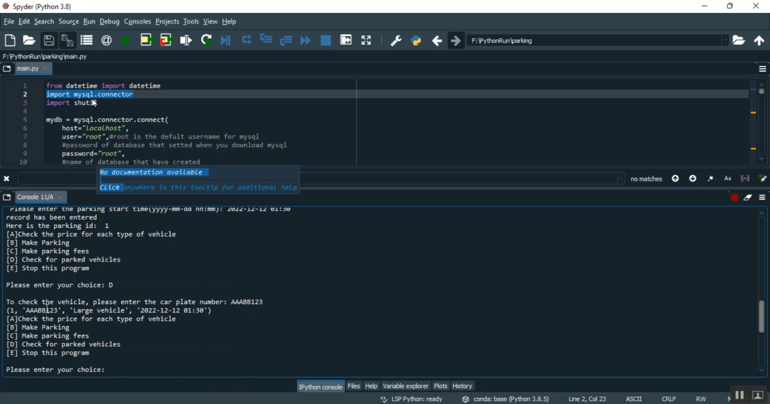Click the console vertical scrollbar handle
The height and width of the screenshot is (404, 770).
click(x=761, y=316)
